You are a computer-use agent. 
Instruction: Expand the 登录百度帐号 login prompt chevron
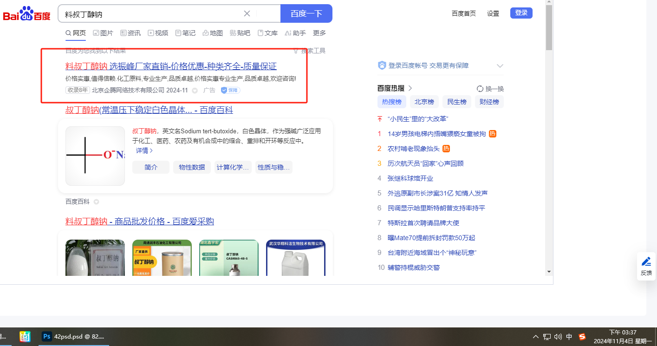tap(500, 66)
